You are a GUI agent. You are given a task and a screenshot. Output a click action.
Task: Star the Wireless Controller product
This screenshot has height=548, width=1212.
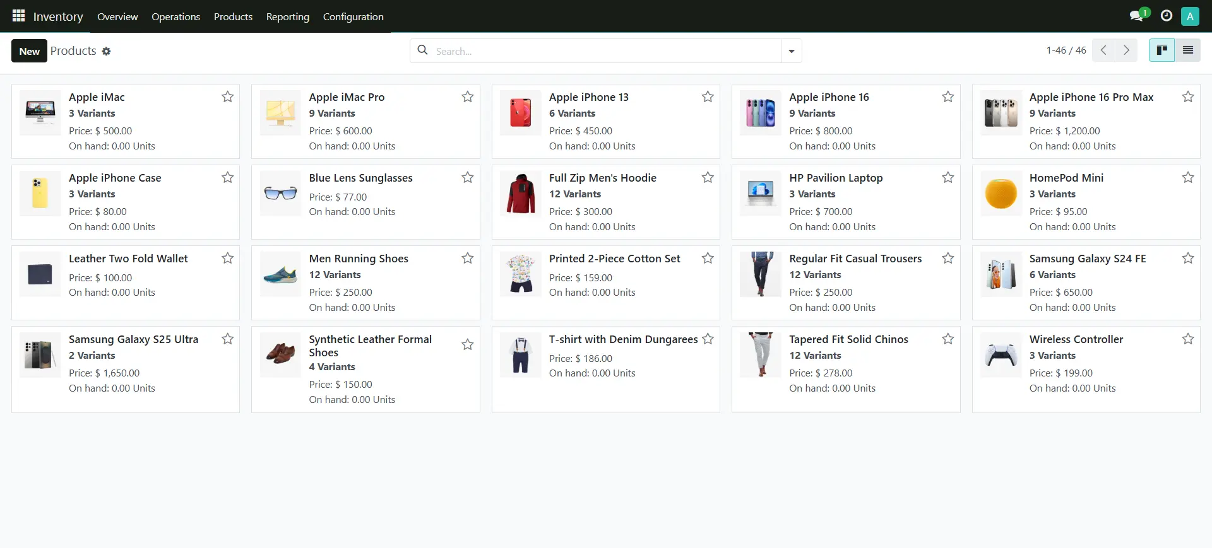point(1187,339)
